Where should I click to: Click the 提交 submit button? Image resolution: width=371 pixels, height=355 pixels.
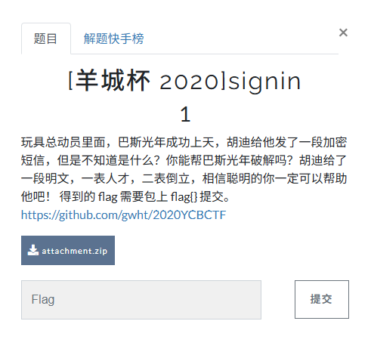(322, 299)
